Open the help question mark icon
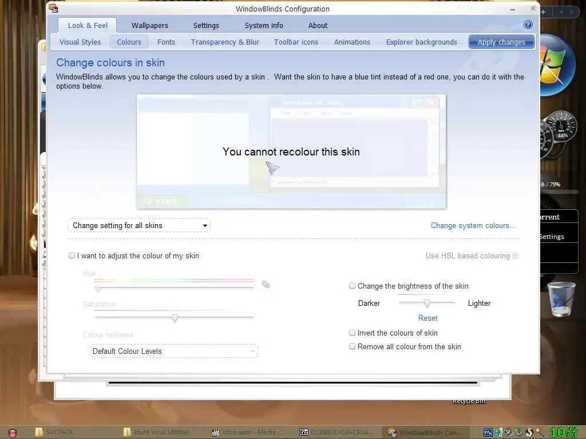Image resolution: width=586 pixels, height=439 pixels. tap(528, 25)
